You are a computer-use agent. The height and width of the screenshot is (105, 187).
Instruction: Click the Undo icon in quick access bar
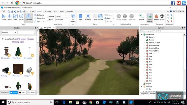click(15, 11)
